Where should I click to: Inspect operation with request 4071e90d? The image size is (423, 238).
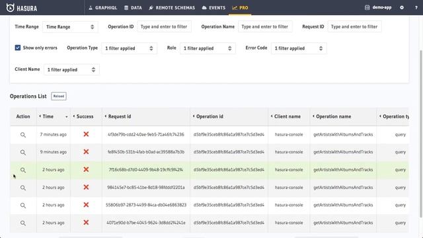tap(23, 223)
